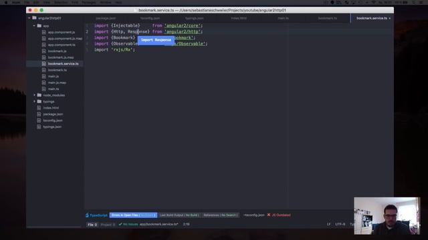Screen dimensions: 428x240
Task: Click the angular2http01 project folder icon
Action: click(34, 18)
